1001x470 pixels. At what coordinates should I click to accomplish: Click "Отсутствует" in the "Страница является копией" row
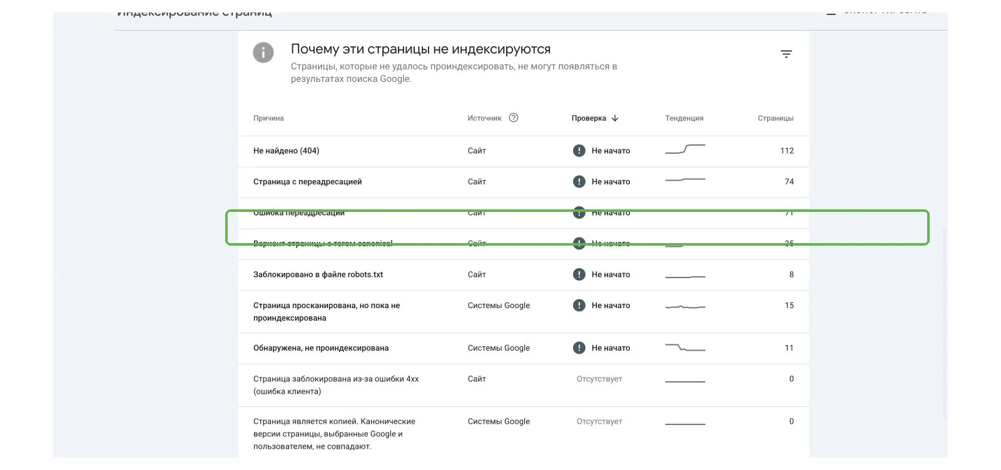point(599,421)
